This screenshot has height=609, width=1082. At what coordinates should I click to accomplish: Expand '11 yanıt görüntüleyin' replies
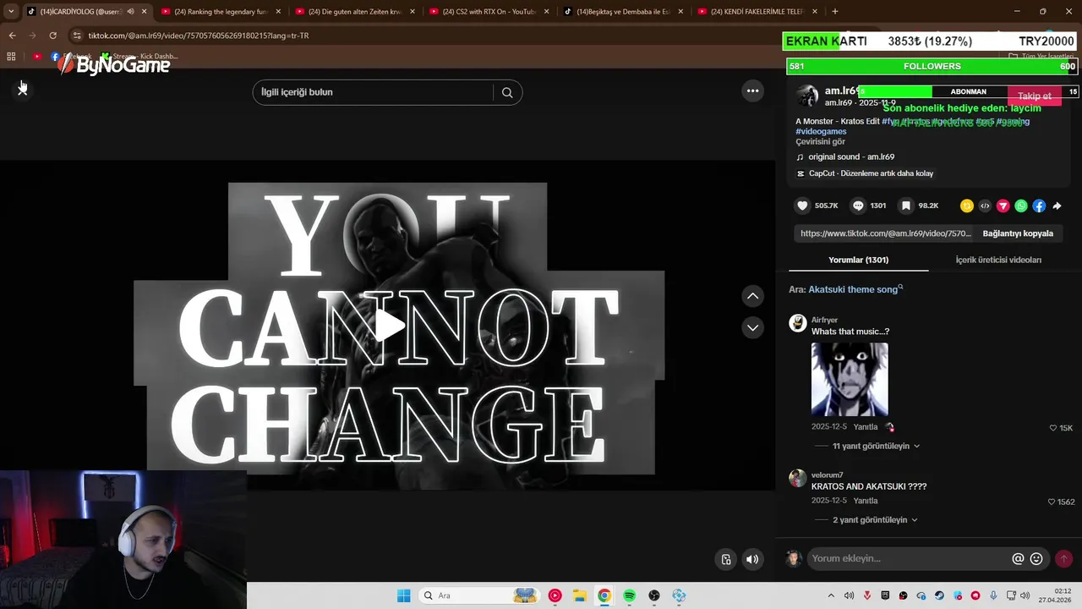tap(871, 446)
